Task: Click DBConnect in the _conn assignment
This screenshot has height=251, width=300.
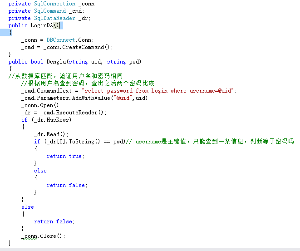Action: pyautogui.click(x=60, y=40)
